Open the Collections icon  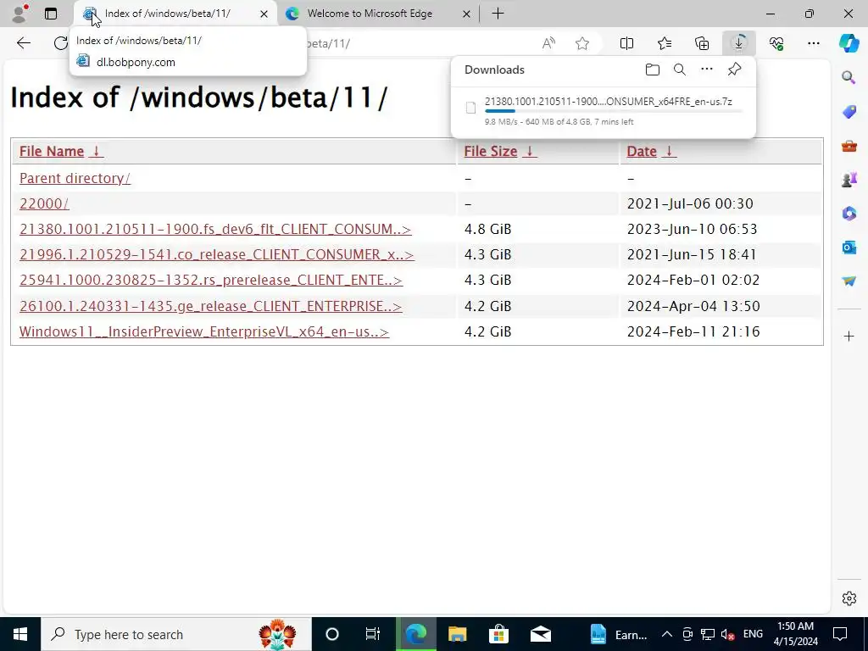pos(702,43)
